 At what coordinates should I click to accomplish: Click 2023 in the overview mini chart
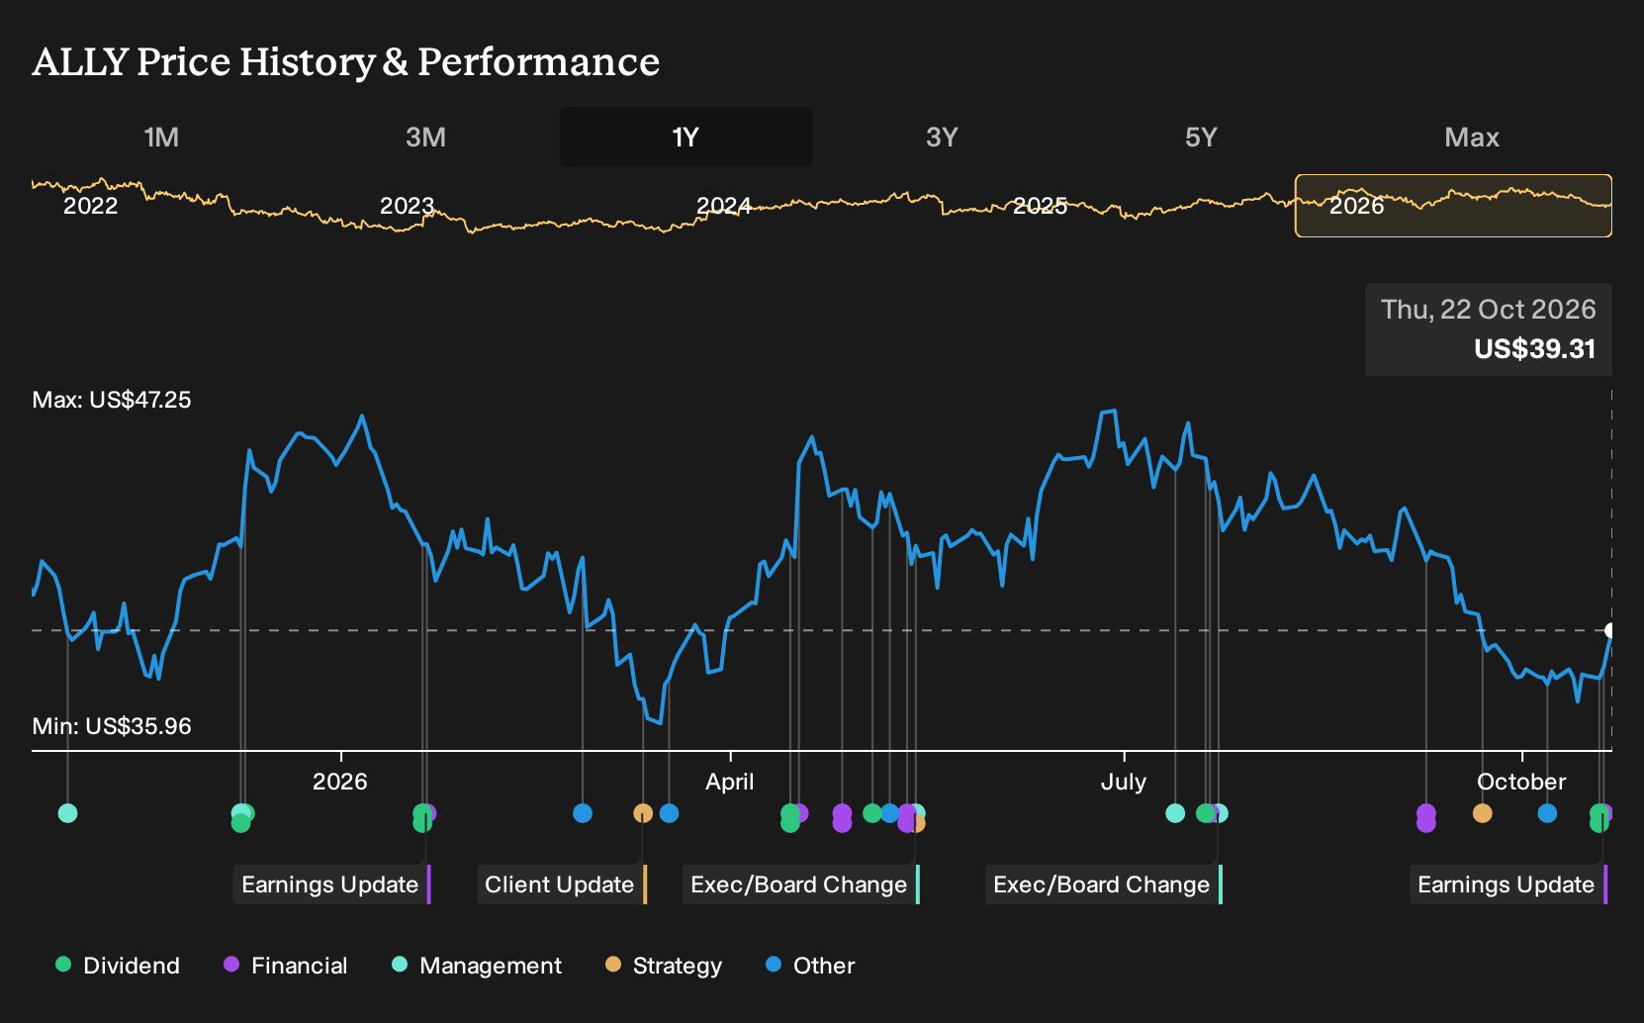pos(407,206)
